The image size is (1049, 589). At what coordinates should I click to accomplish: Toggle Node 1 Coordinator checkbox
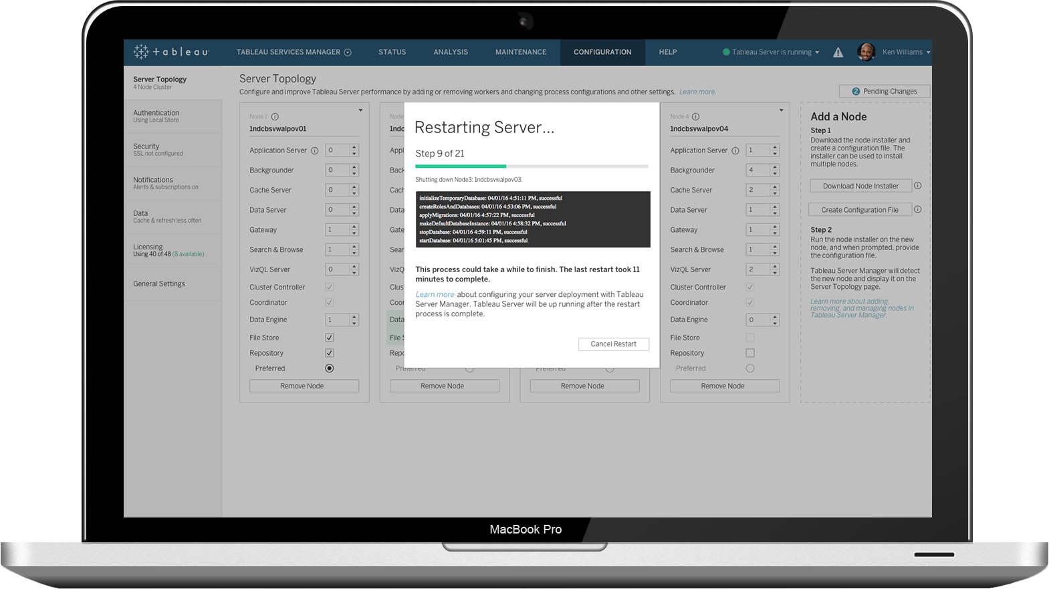330,302
